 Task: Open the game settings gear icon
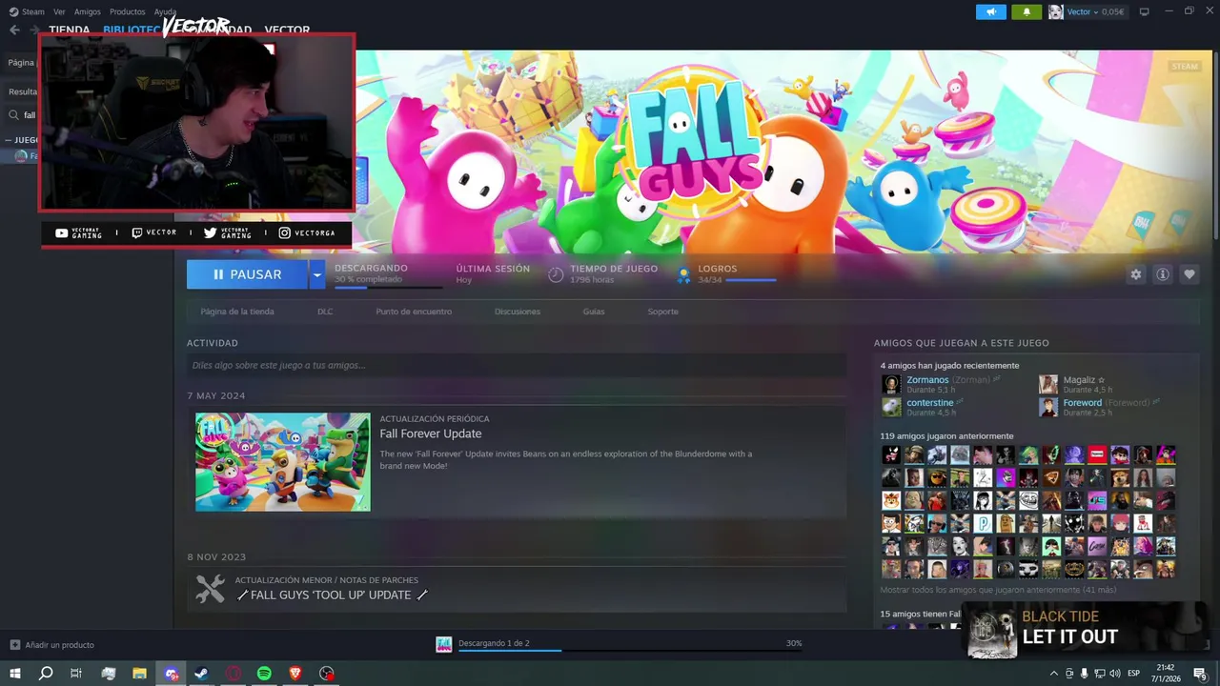pos(1135,274)
